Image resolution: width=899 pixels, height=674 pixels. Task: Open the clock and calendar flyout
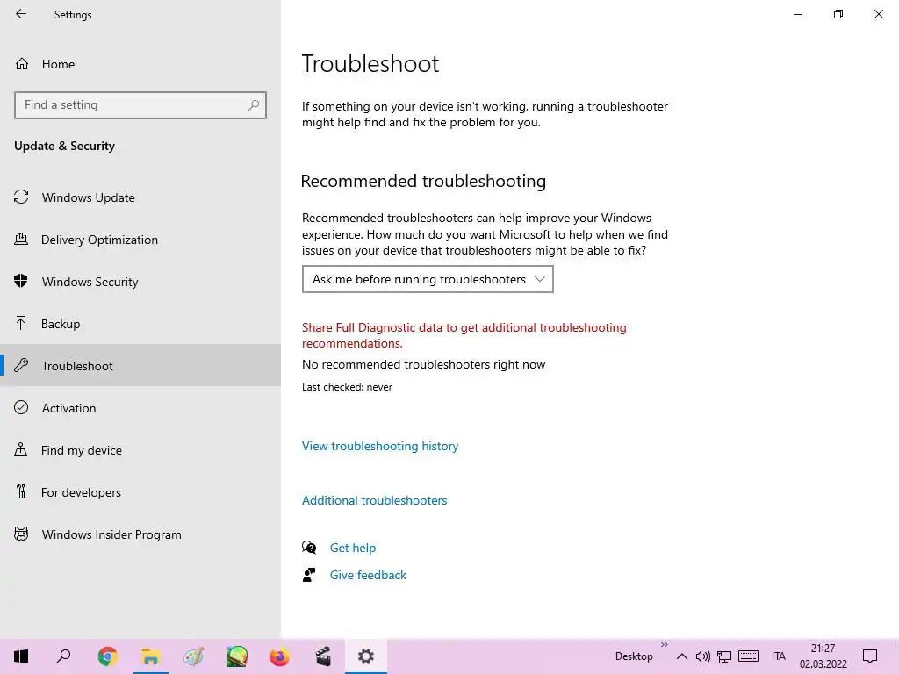(x=823, y=656)
